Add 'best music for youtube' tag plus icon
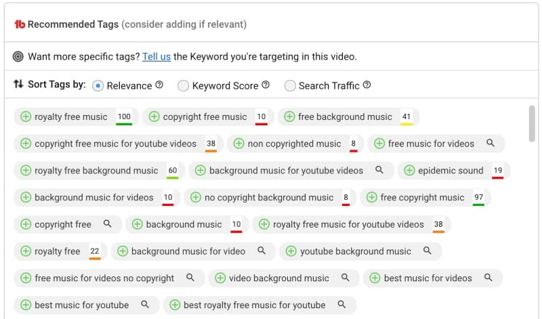This screenshot has width=542, height=319. point(26,305)
